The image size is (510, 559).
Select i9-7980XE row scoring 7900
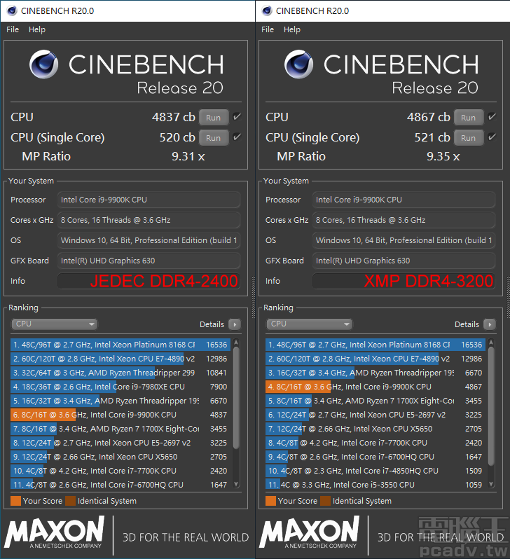coord(120,387)
